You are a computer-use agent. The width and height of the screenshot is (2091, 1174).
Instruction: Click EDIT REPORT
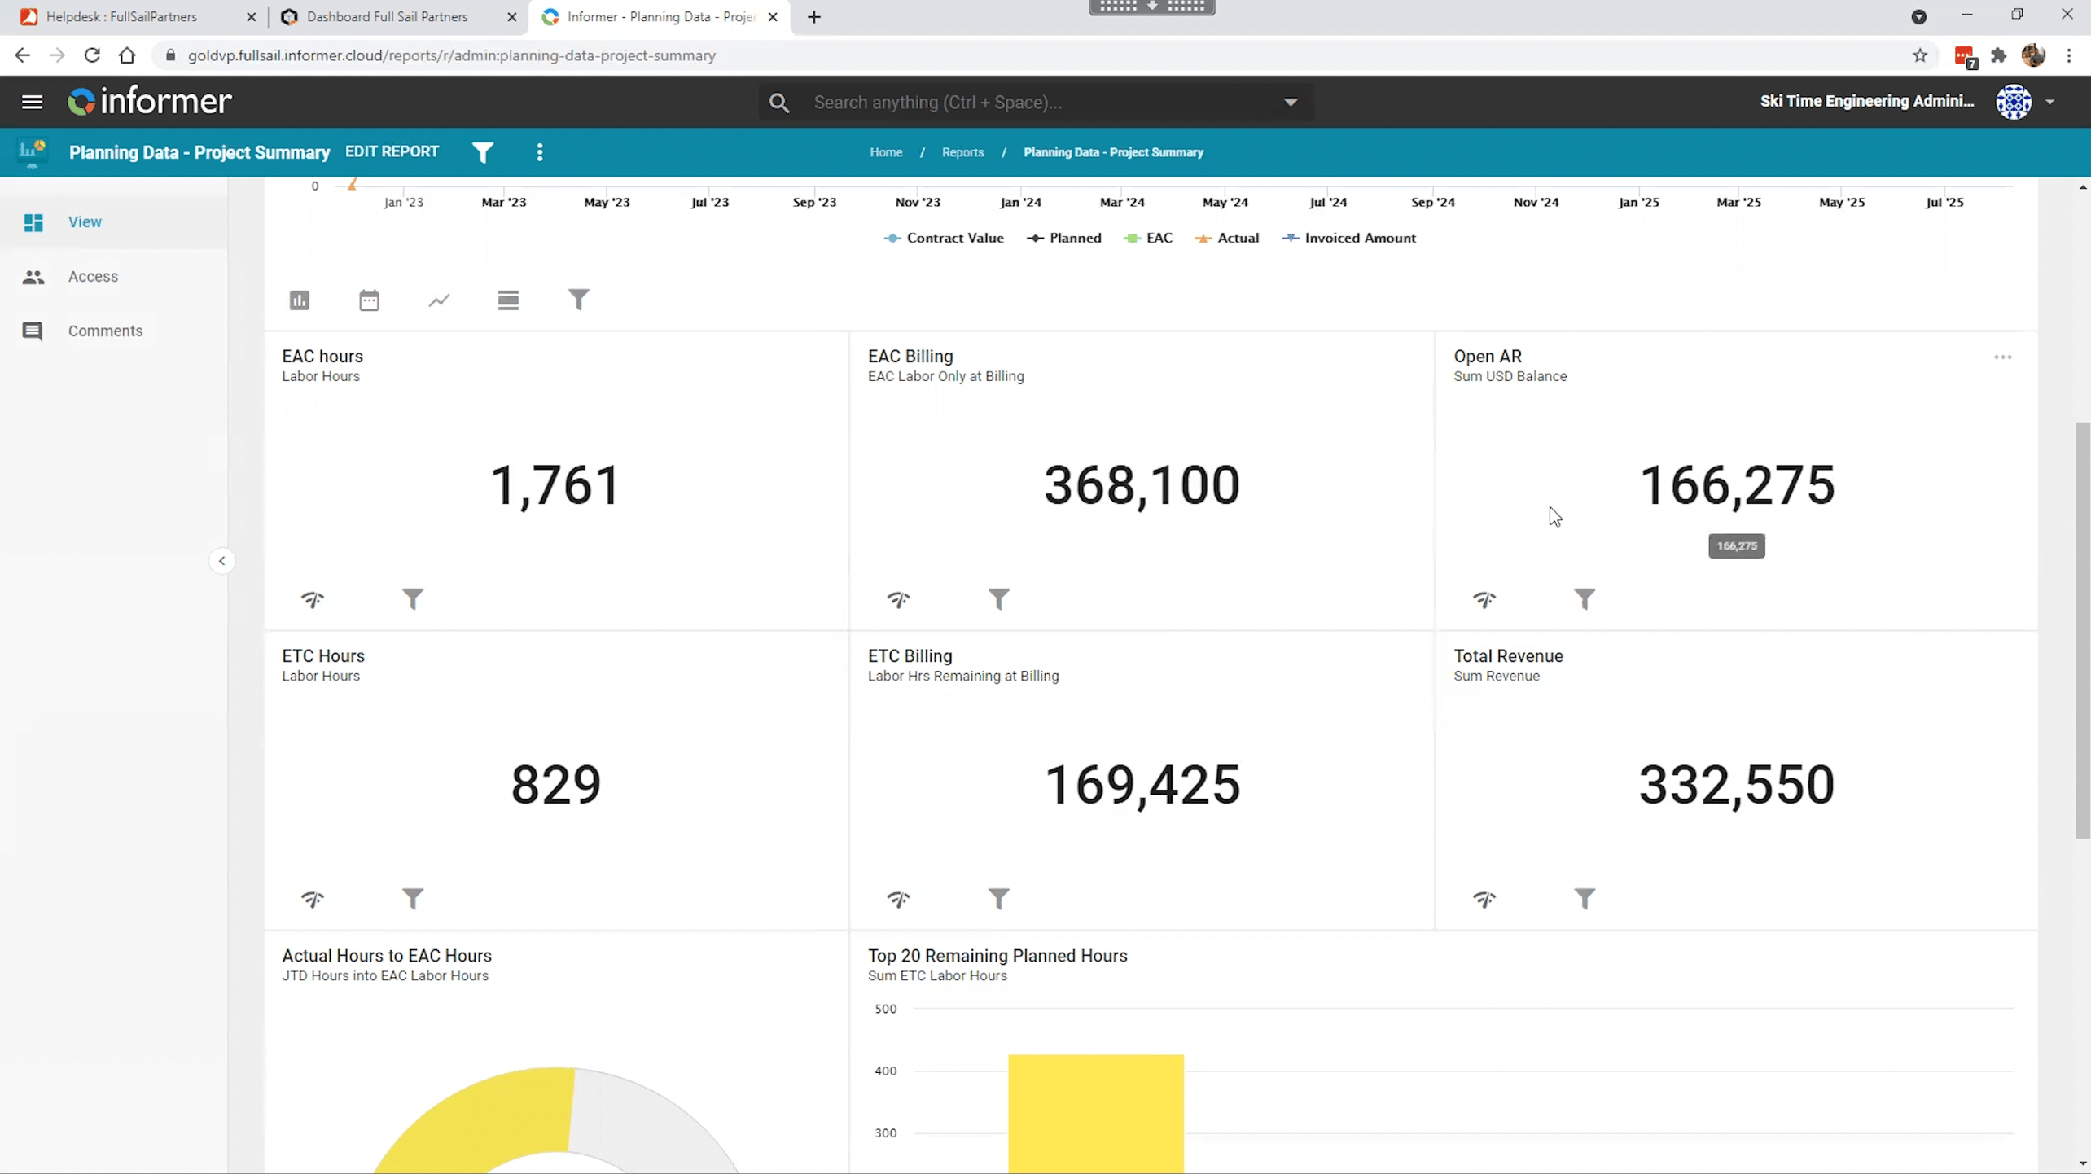pos(392,151)
